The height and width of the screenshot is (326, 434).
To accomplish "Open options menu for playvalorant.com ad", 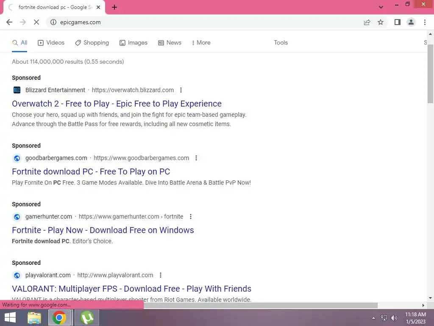I will pyautogui.click(x=160, y=275).
